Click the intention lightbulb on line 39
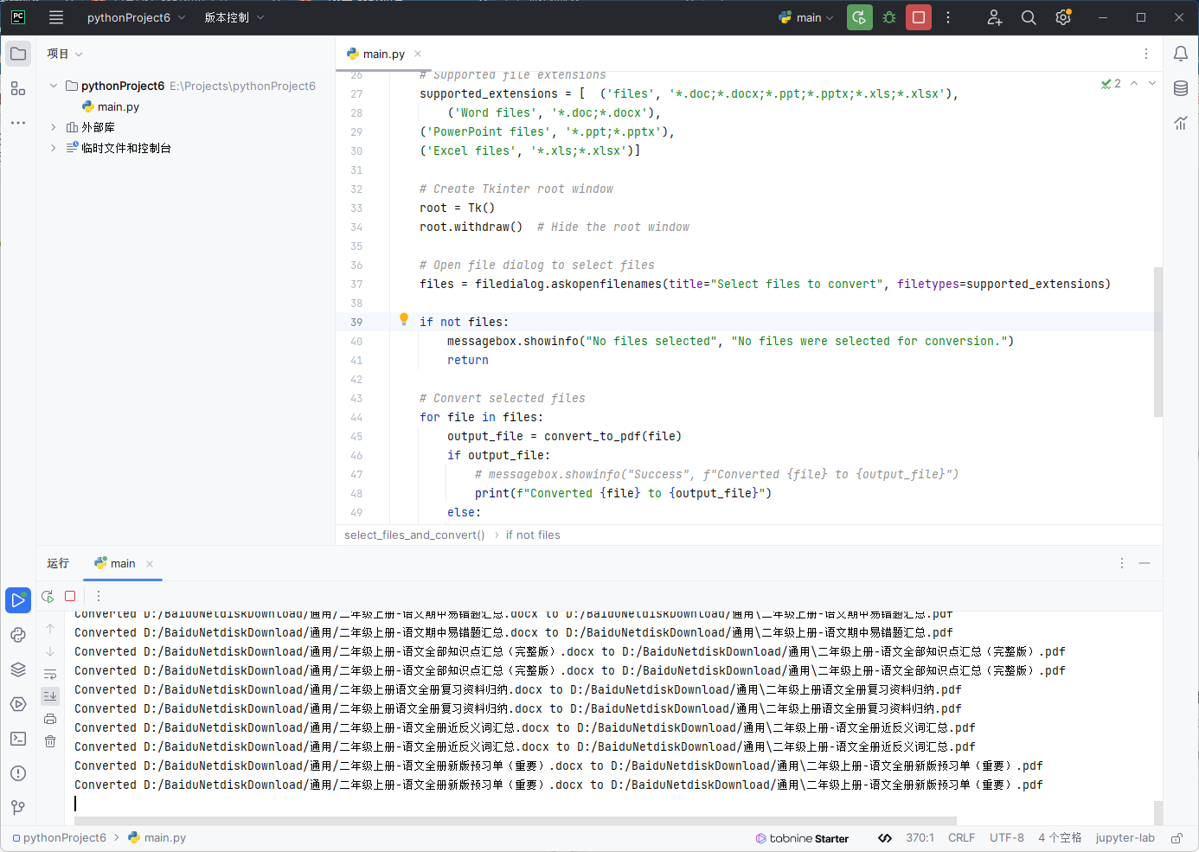 404,319
